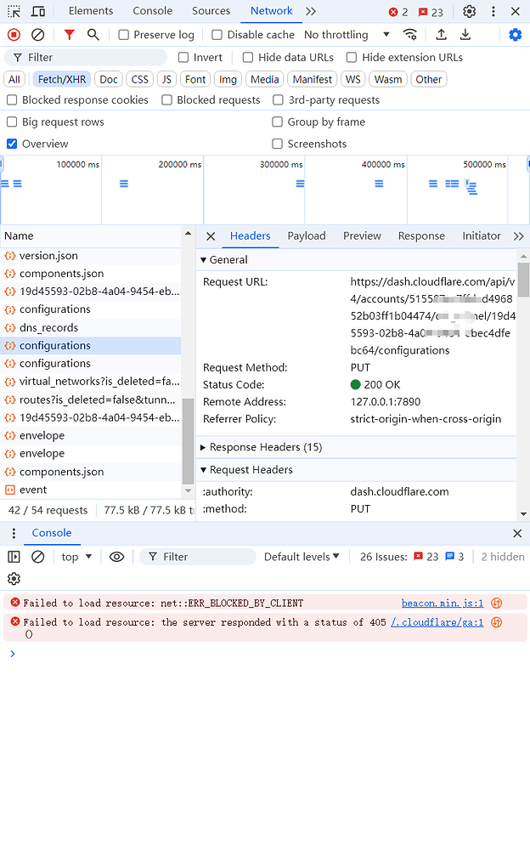Open console settings gear

[x=14, y=578]
